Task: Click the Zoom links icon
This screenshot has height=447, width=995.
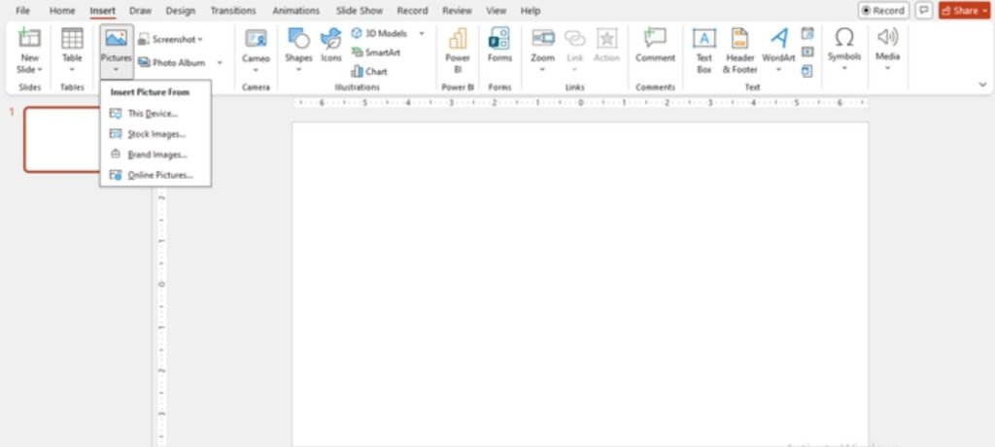Action: point(542,38)
